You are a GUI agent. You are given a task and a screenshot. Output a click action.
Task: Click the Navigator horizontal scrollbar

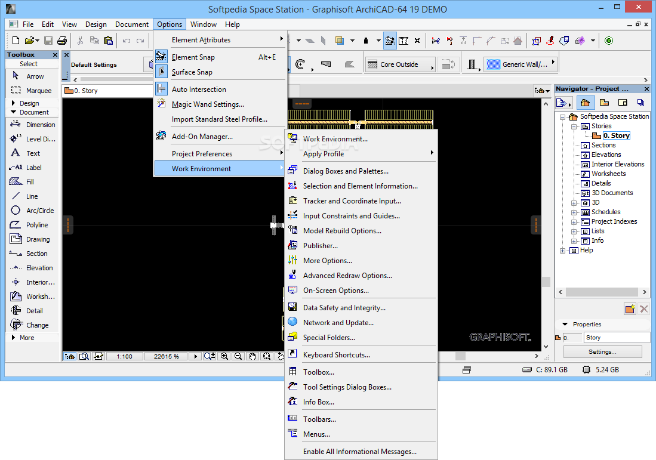click(602, 292)
